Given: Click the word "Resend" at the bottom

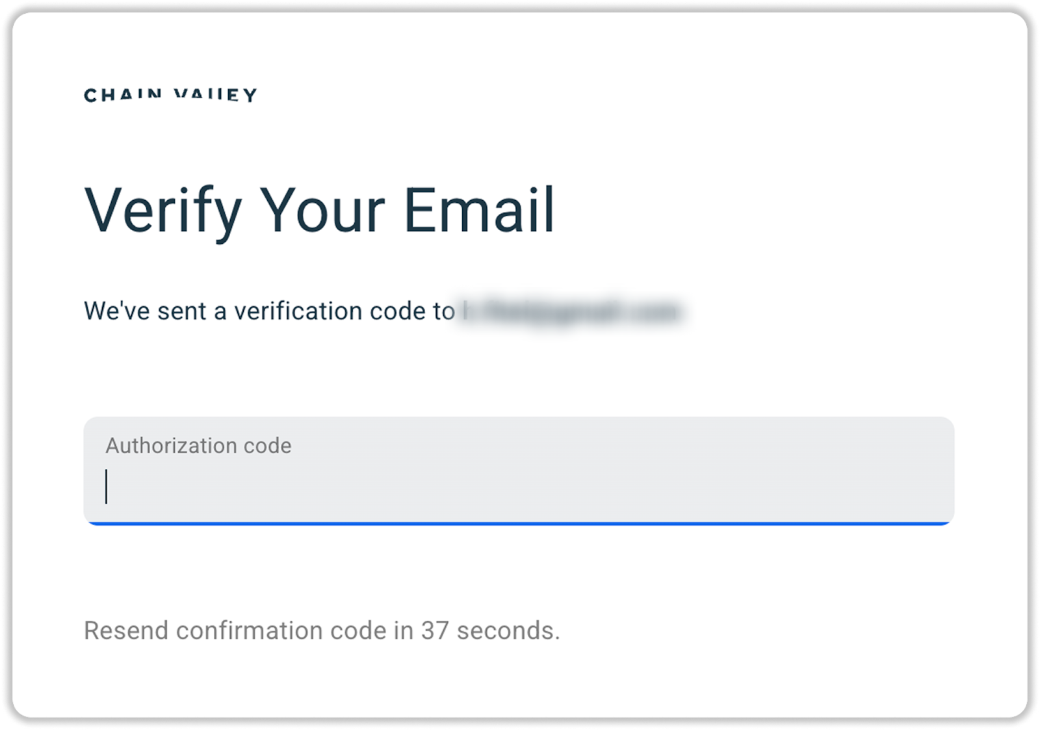Looking at the screenshot, I should tap(126, 631).
